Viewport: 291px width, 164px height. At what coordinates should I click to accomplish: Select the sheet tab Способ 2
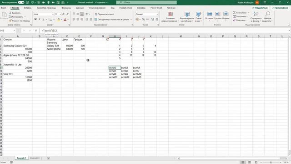(35, 158)
